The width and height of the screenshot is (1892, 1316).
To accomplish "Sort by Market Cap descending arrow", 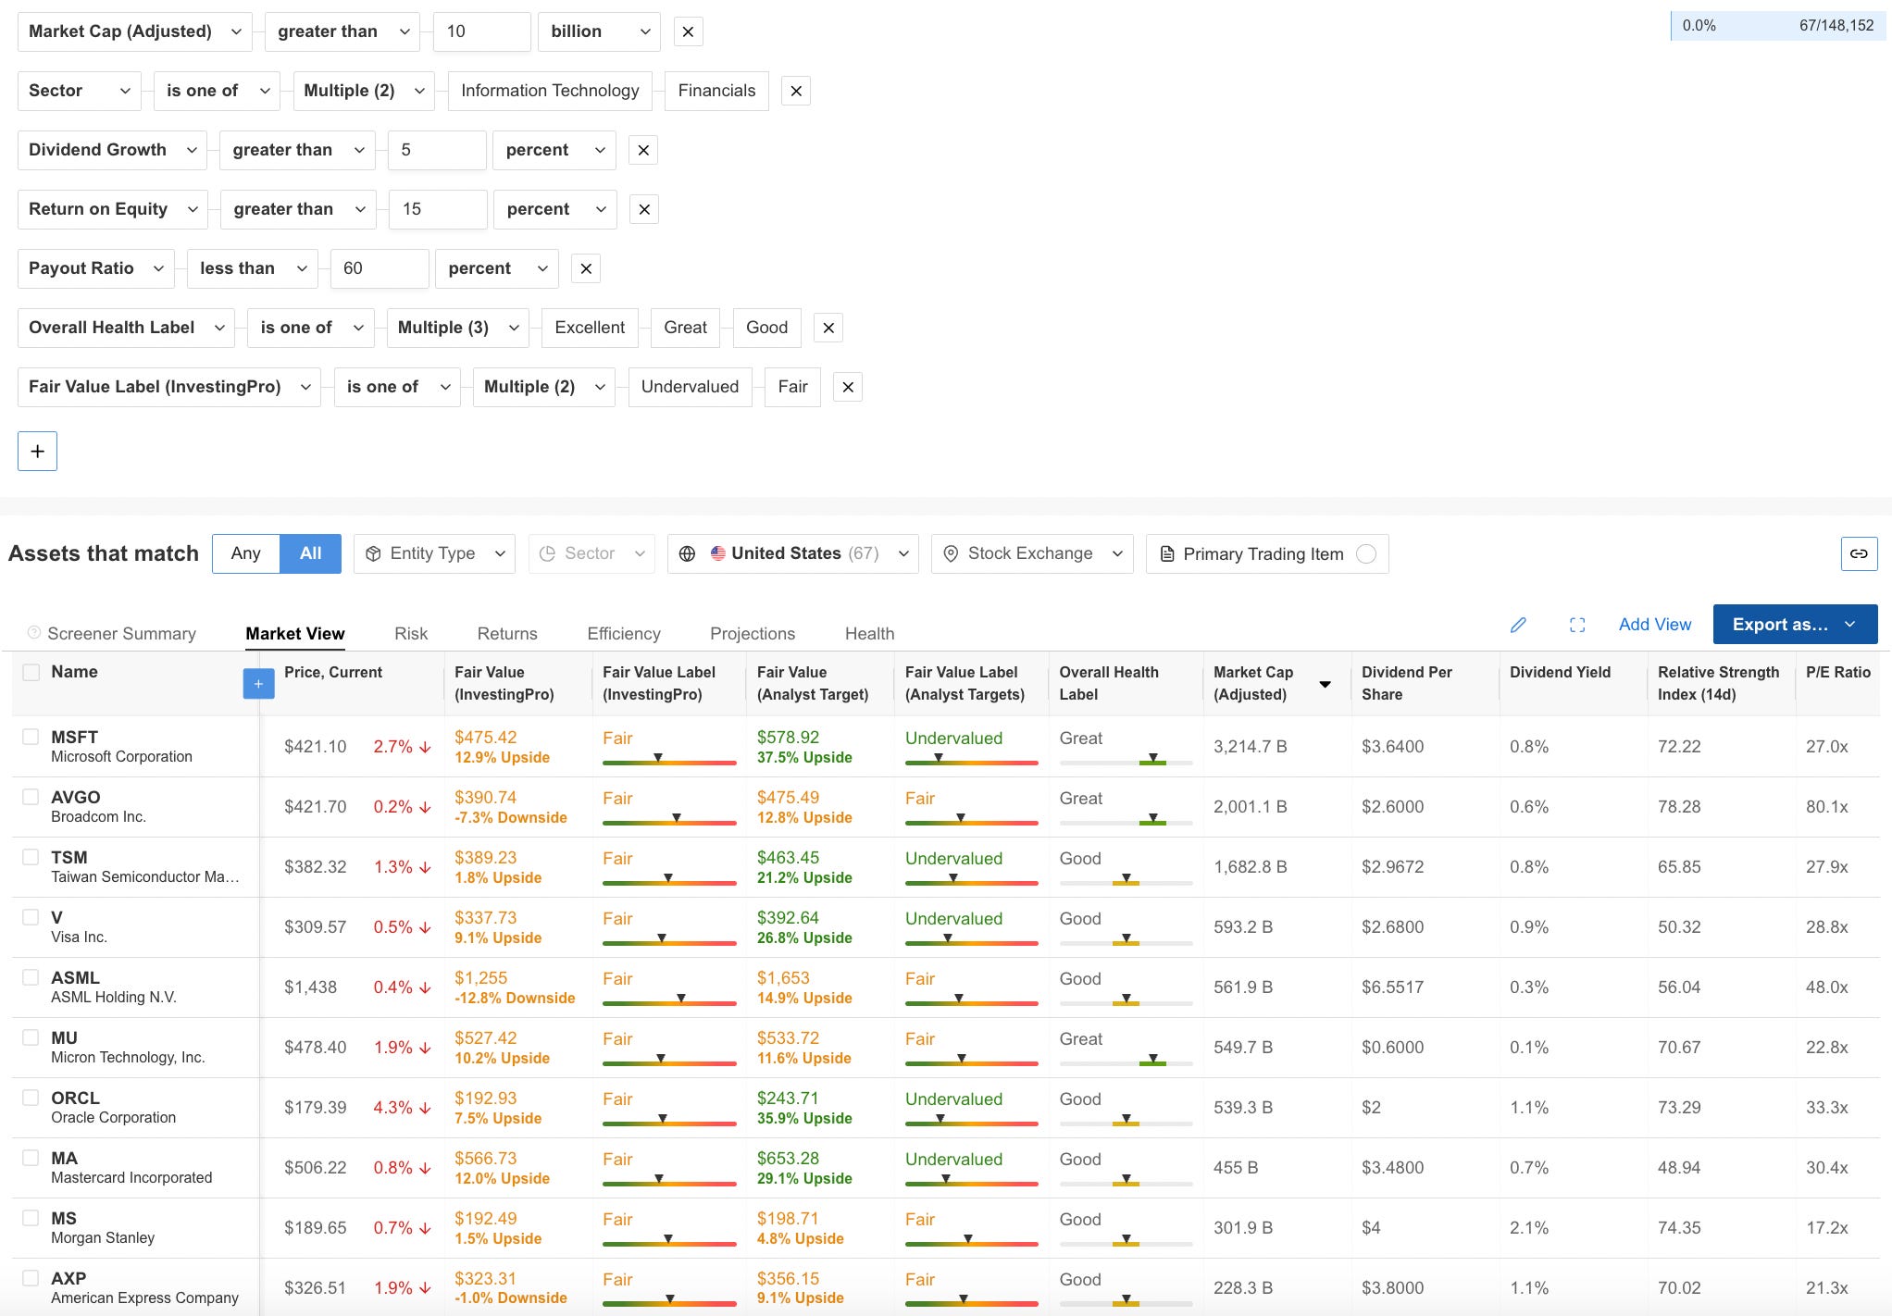I will (x=1325, y=684).
